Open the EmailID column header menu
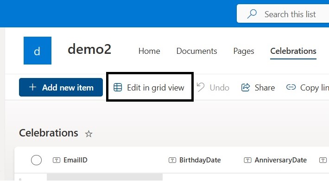 tap(76, 160)
